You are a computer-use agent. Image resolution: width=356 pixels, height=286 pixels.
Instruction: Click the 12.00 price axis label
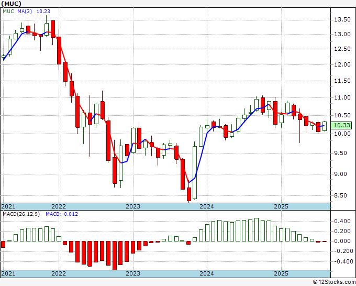click(342, 64)
